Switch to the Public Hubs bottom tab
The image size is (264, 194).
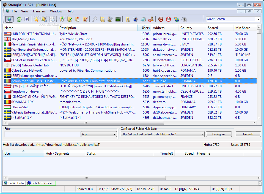14,183
